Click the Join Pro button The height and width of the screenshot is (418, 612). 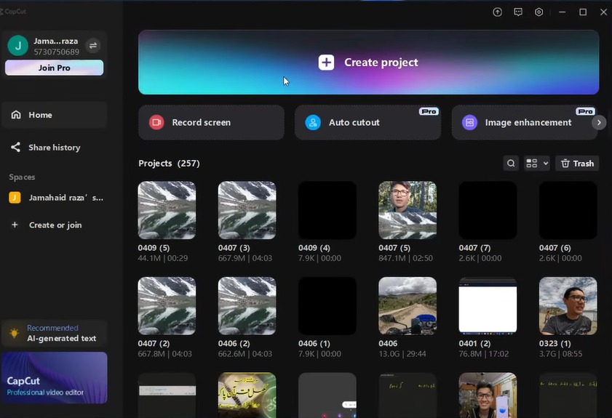pos(55,68)
